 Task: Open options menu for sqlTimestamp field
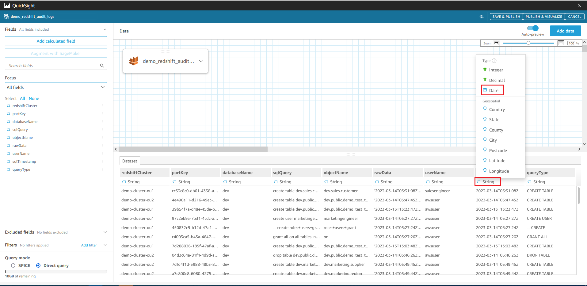[102, 162]
